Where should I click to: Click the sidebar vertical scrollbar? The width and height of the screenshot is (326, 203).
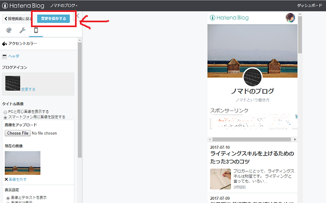coord(80,100)
